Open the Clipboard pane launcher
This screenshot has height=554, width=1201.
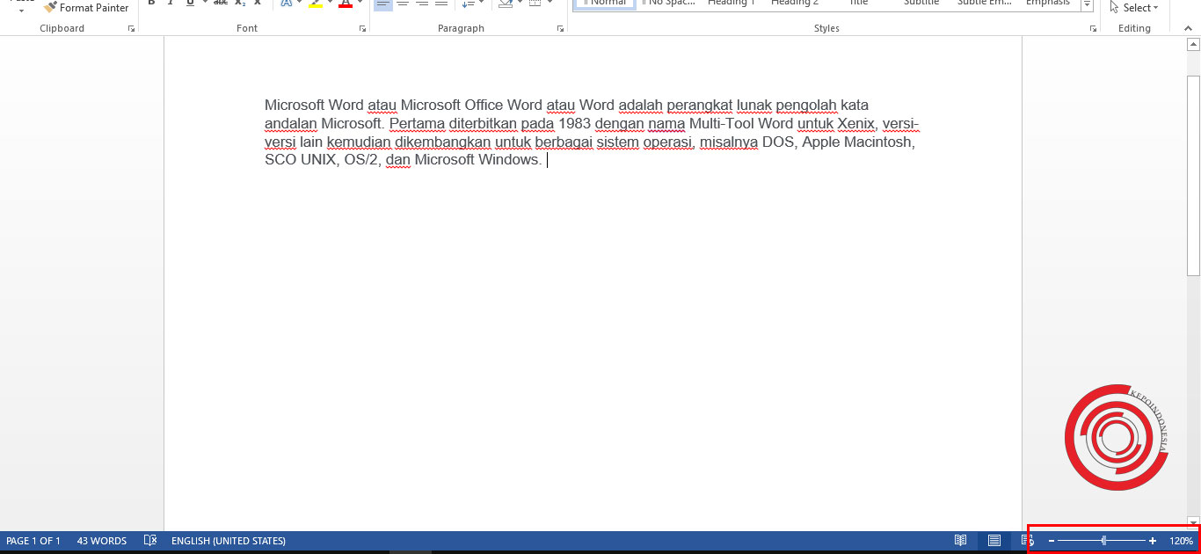132,29
